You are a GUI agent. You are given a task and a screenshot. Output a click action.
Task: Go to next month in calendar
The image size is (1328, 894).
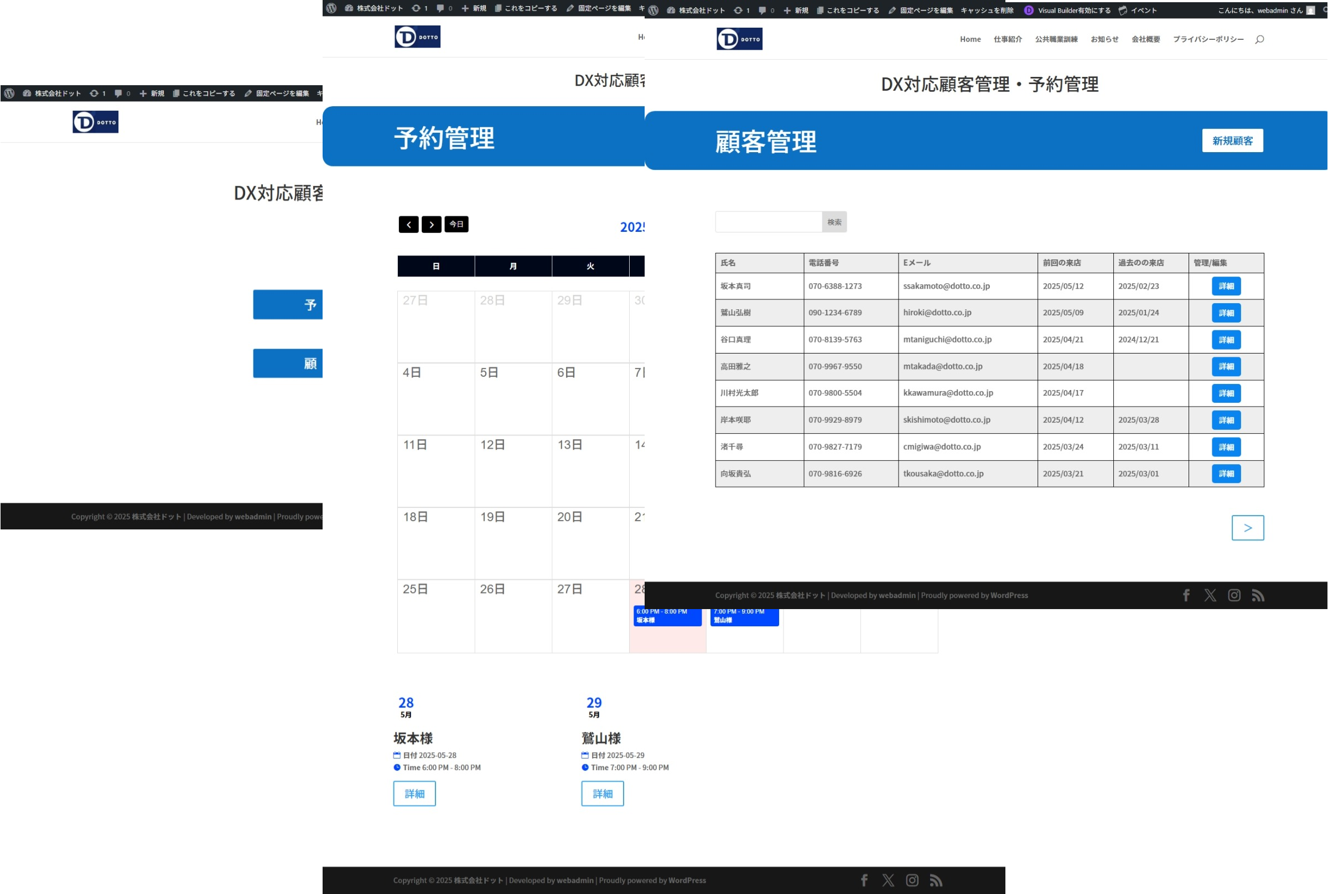431,225
